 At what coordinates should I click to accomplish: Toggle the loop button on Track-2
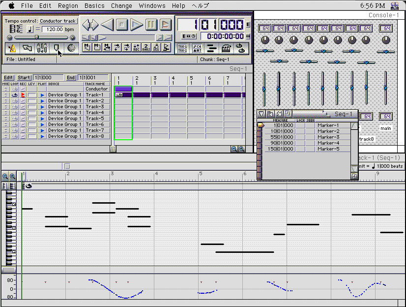14,101
